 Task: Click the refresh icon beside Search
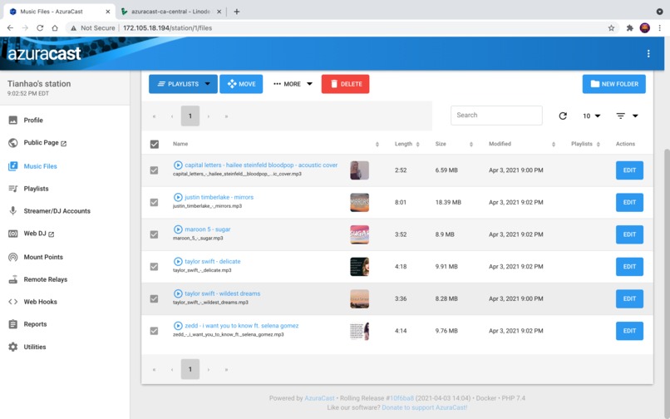pos(563,116)
